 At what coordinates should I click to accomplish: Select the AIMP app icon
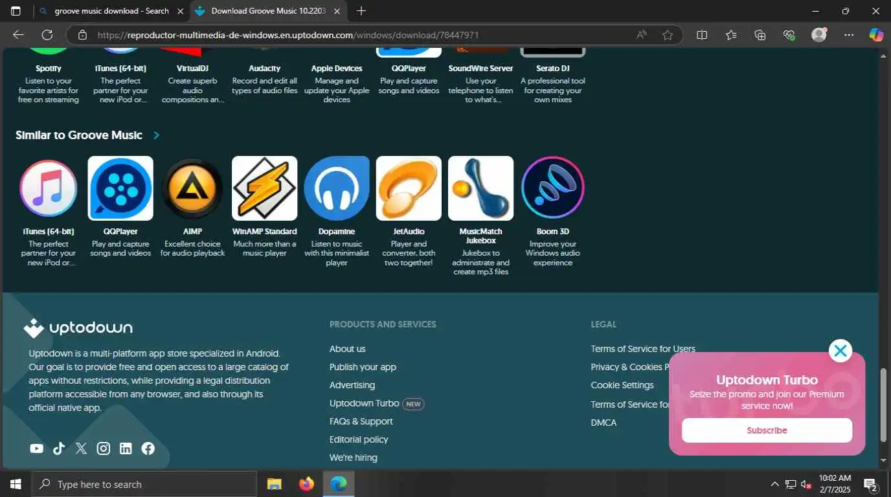(x=192, y=188)
